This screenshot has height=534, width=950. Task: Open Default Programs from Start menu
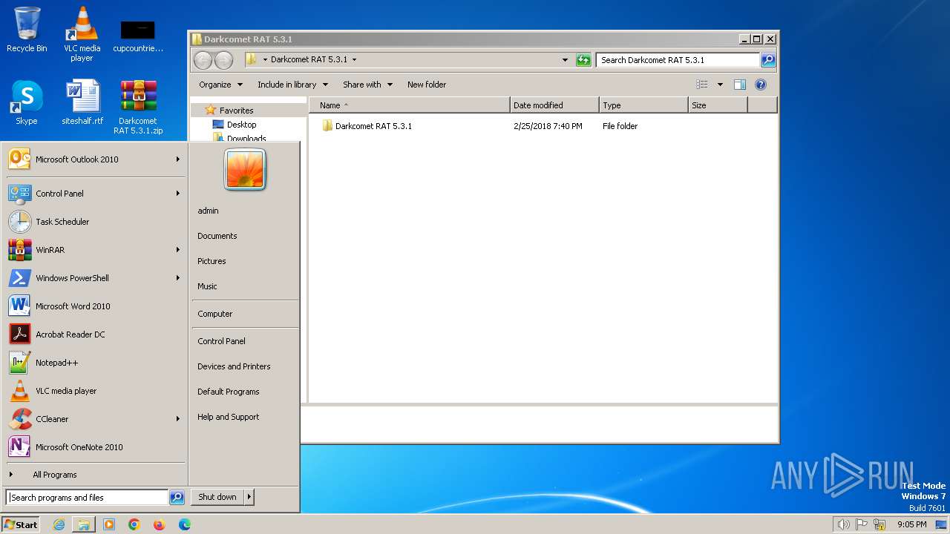click(229, 392)
